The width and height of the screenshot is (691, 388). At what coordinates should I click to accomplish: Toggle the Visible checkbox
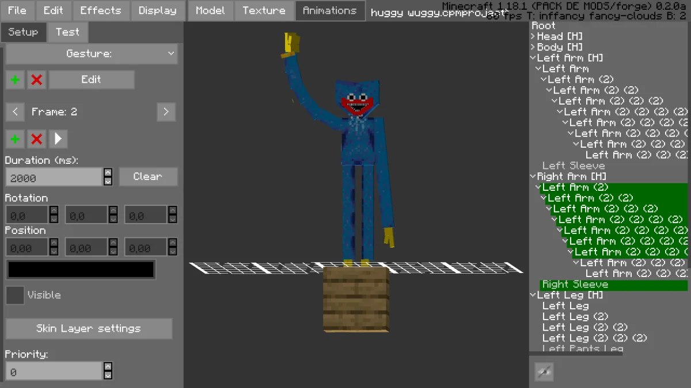tap(15, 295)
